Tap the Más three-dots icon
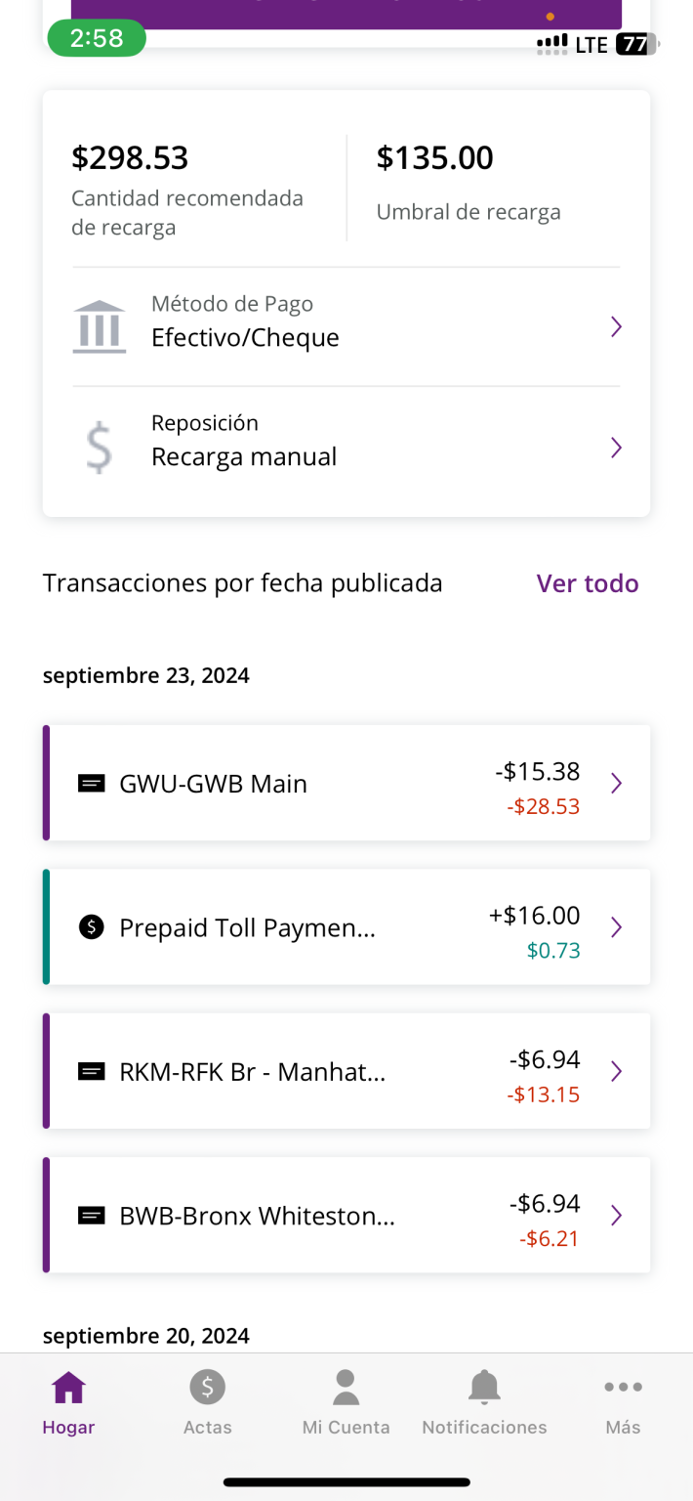This screenshot has width=693, height=1501. click(x=623, y=1387)
